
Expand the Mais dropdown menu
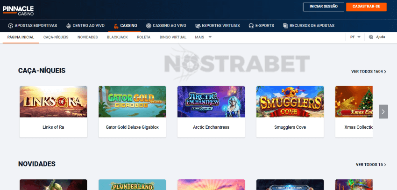[x=203, y=37]
